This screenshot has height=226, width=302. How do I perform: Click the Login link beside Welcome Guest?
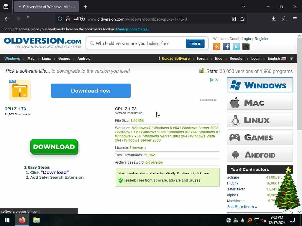[246, 39]
